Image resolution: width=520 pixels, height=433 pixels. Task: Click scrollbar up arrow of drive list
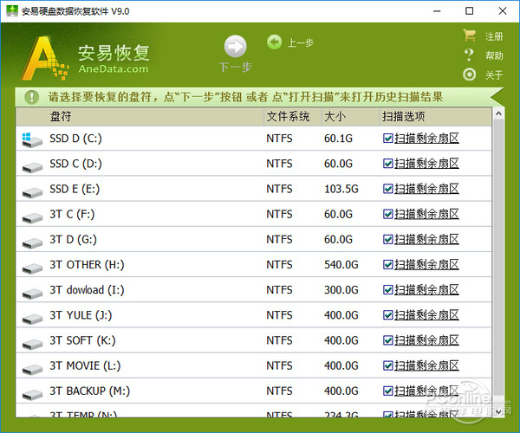pyautogui.click(x=498, y=114)
